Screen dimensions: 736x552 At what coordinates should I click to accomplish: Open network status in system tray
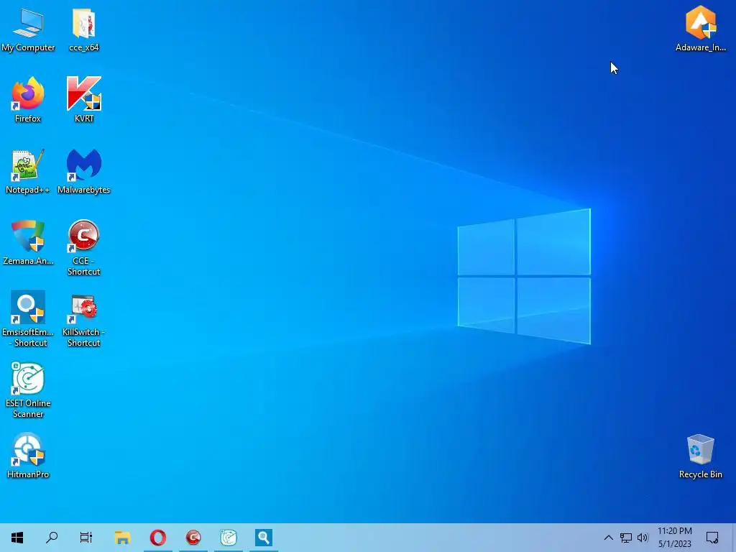pyautogui.click(x=626, y=538)
